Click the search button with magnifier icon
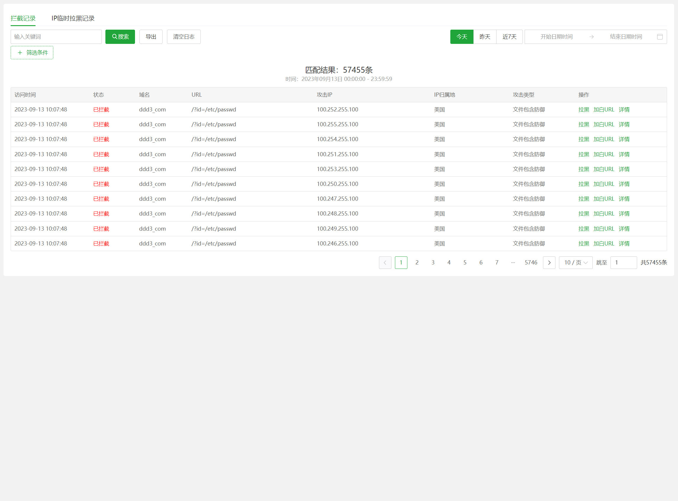The image size is (678, 501). (120, 37)
